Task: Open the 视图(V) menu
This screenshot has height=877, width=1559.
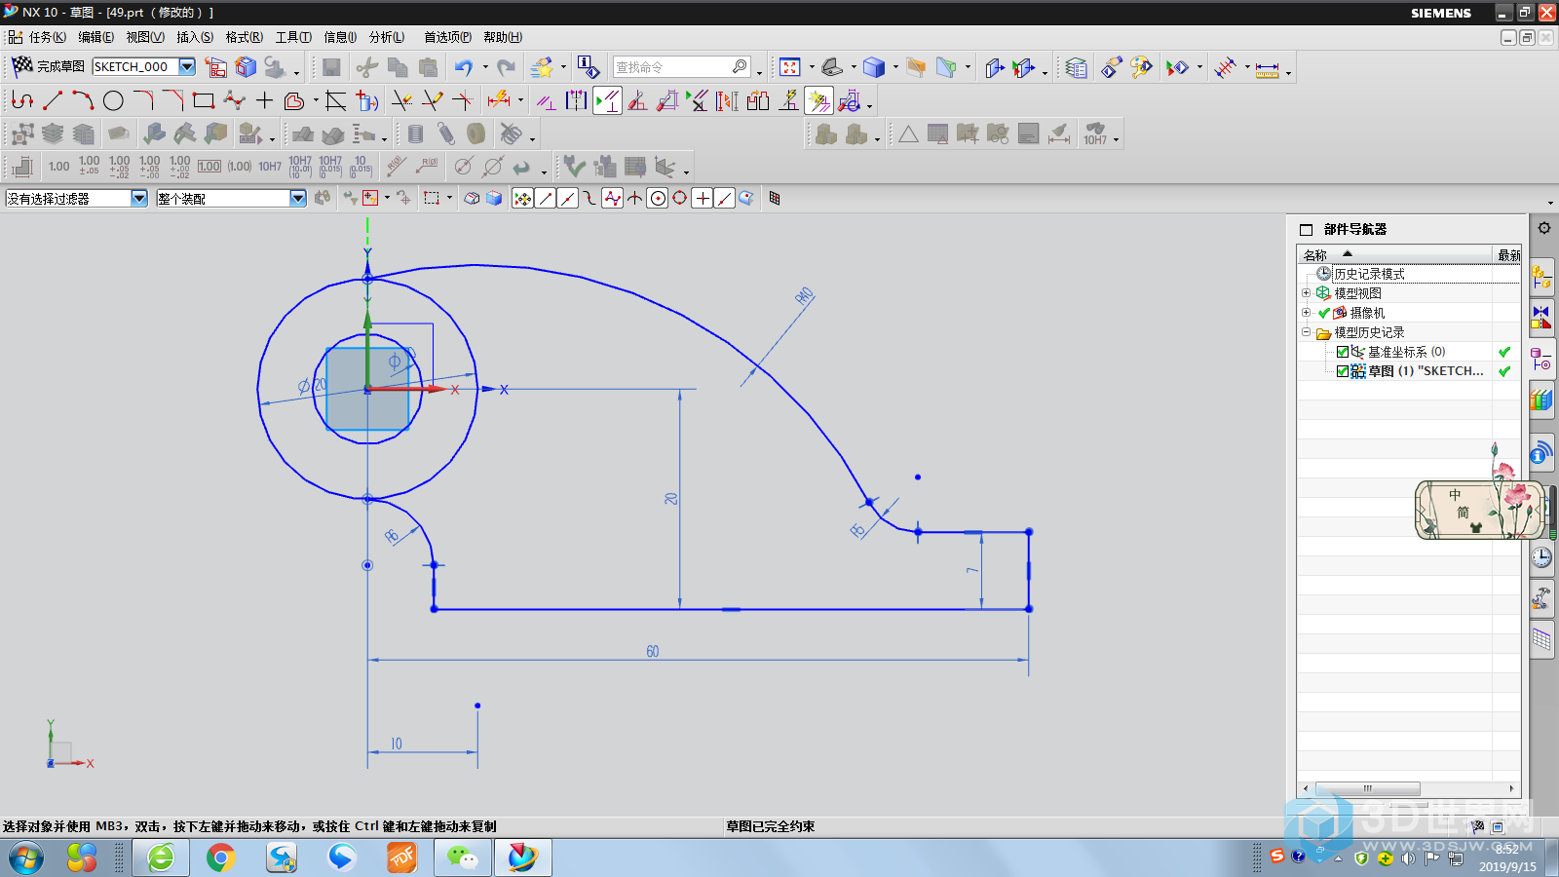Action: click(x=145, y=37)
